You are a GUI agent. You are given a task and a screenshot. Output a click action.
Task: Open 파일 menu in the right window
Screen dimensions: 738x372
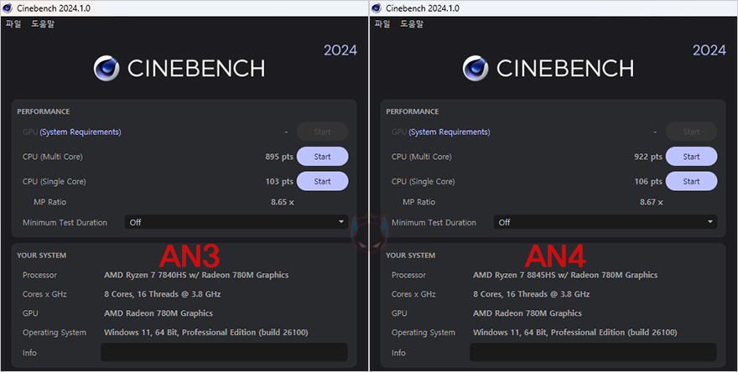coord(382,23)
